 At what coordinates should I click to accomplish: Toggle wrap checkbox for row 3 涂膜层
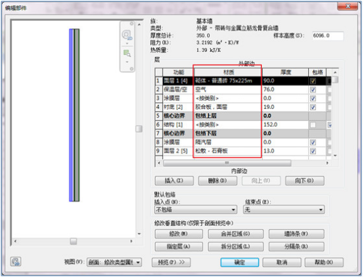tap(313, 98)
